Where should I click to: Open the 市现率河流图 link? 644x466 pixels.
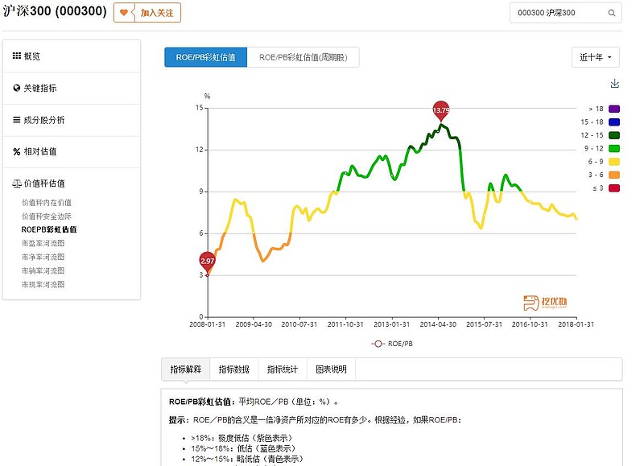(43, 285)
